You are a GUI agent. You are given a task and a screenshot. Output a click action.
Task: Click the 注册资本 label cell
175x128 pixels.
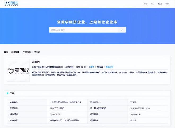(x=27, y=108)
